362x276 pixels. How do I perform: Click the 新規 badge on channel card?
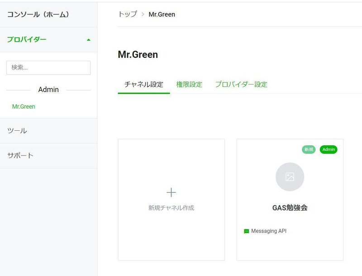[309, 149]
